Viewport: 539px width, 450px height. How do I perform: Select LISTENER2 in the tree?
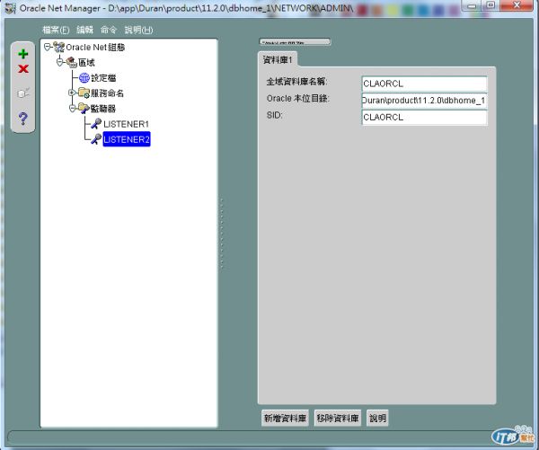tap(127, 139)
